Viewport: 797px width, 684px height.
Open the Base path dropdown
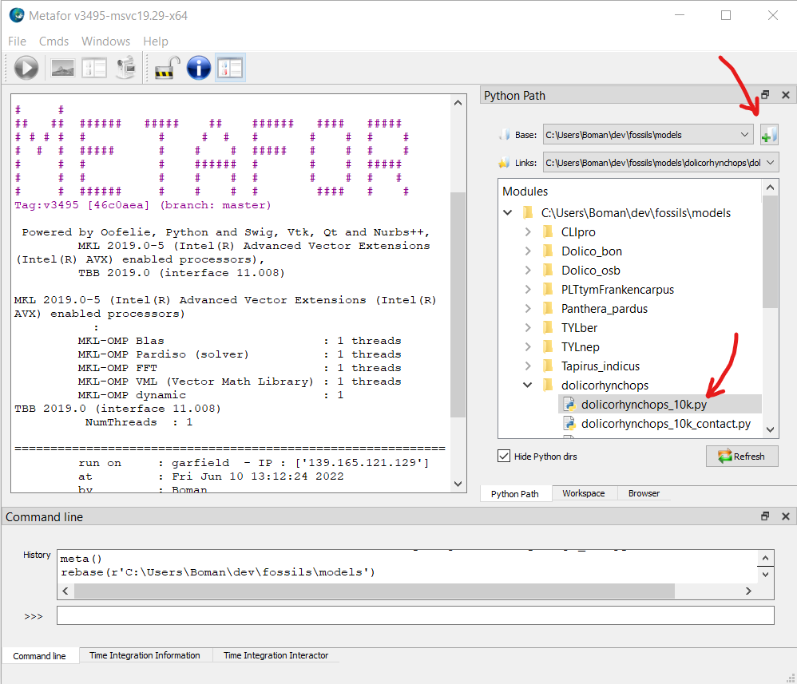[745, 135]
